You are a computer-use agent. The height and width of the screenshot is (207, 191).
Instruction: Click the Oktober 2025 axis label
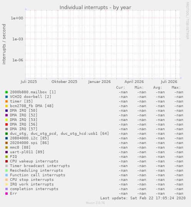(x=64, y=82)
